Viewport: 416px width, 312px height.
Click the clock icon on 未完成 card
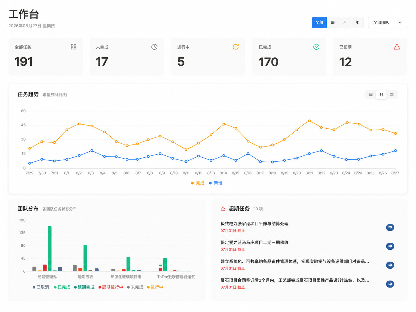tap(154, 47)
